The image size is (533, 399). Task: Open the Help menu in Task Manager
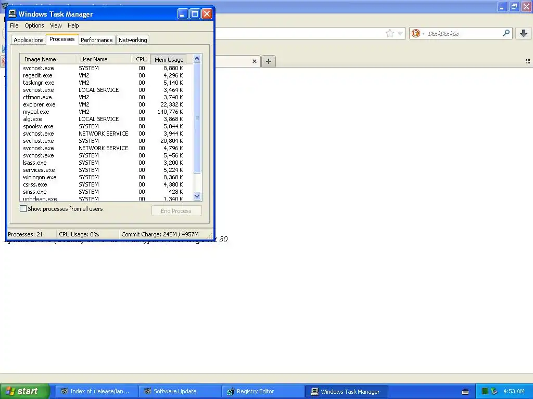tap(73, 25)
